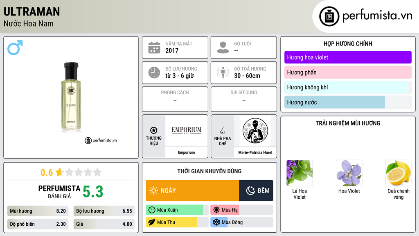Click the Mùa Thu season bar
This screenshot has height=236, width=419.
point(177,222)
